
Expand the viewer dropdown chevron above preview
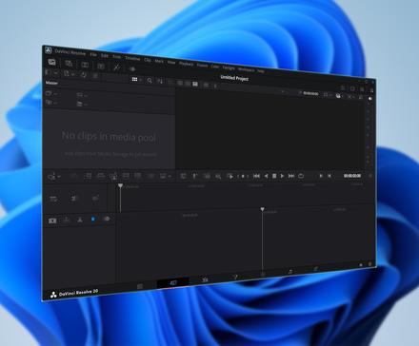pyautogui.click(x=282, y=91)
